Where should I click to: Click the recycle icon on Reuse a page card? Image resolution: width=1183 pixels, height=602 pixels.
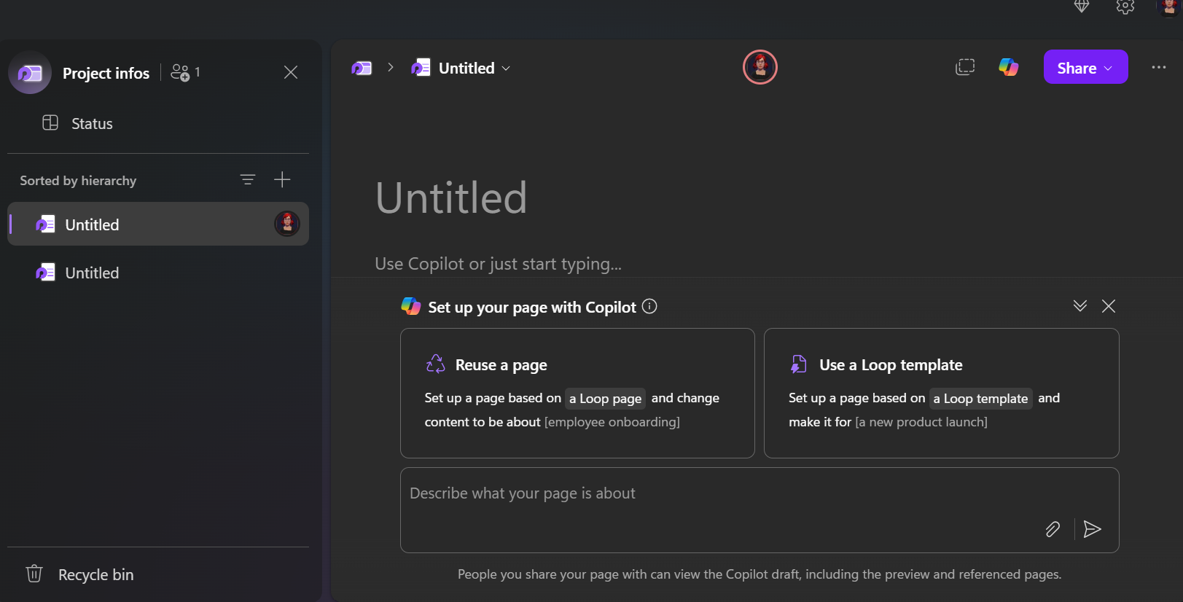(436, 364)
